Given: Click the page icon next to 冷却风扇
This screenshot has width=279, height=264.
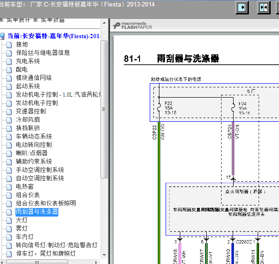Looking at the screenshot, I should (9, 120).
